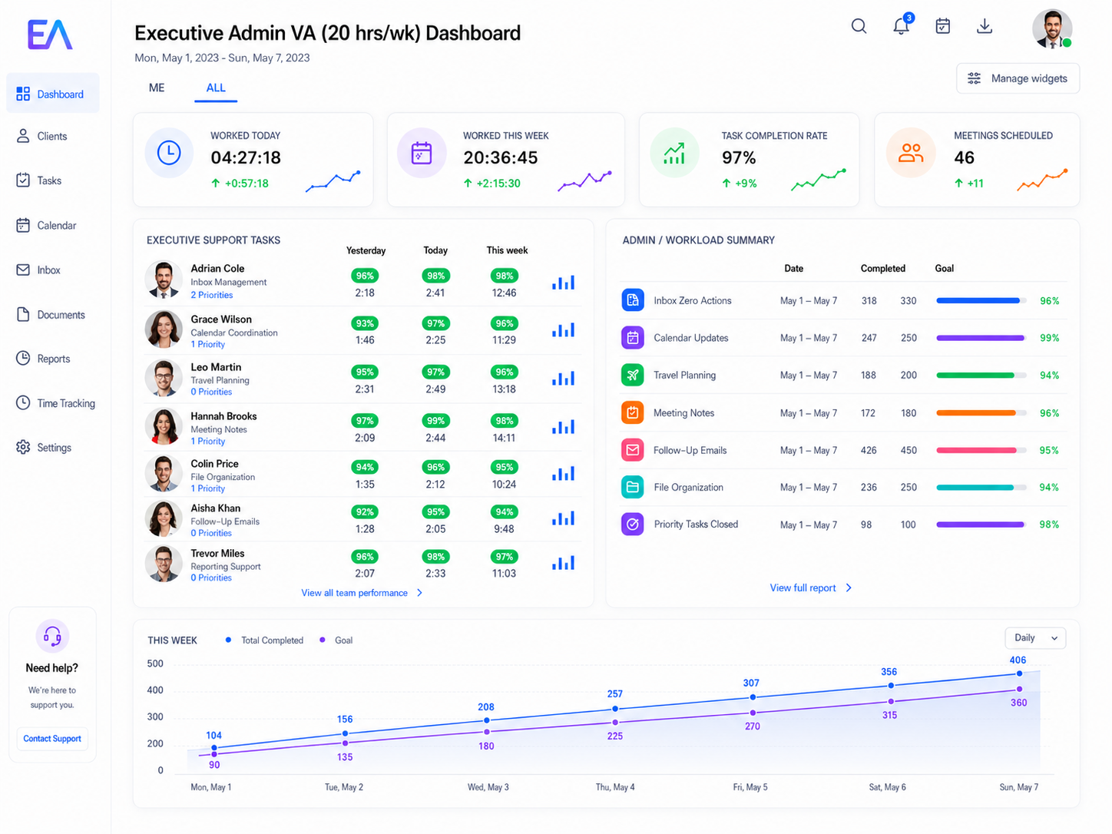
Task: Open View full report link
Action: point(803,587)
